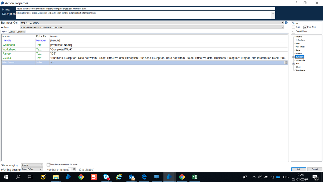
Task: Click the Worksheet value "Completed Work"
Action: click(x=61, y=49)
